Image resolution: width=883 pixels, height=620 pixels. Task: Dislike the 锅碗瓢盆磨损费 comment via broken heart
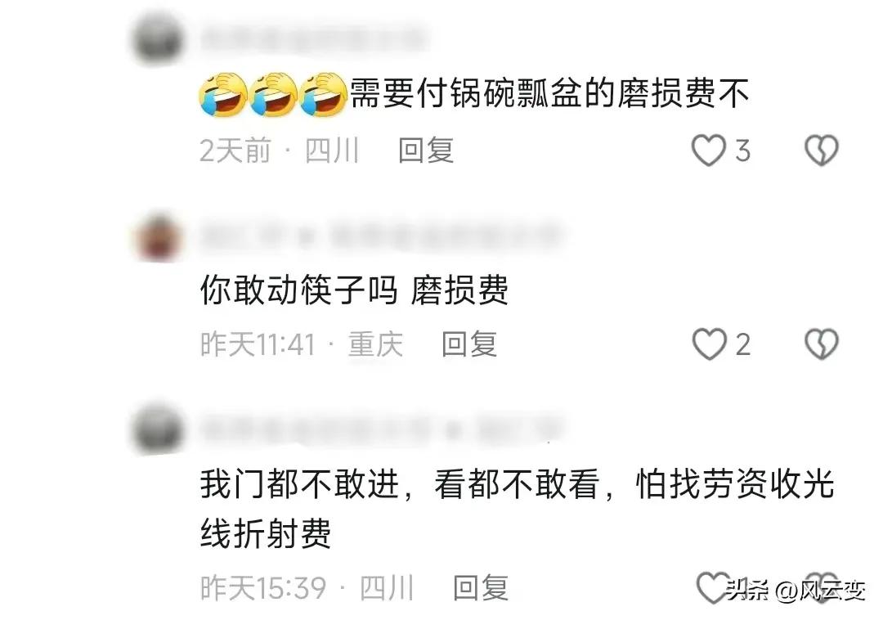[822, 151]
